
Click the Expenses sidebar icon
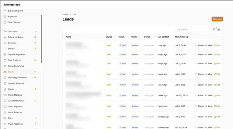pos(5,17)
